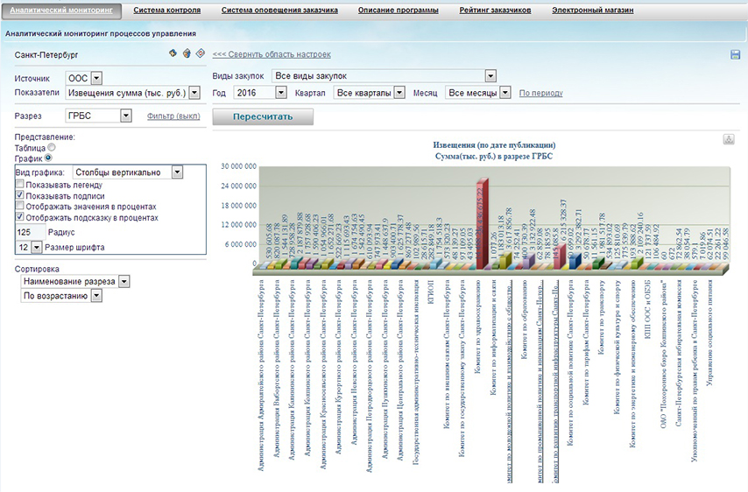748x492 pixels.
Task: Open the Вид графика chart type dropdown
Action: (177, 172)
